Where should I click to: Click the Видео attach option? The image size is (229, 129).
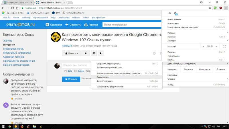(x=79, y=71)
